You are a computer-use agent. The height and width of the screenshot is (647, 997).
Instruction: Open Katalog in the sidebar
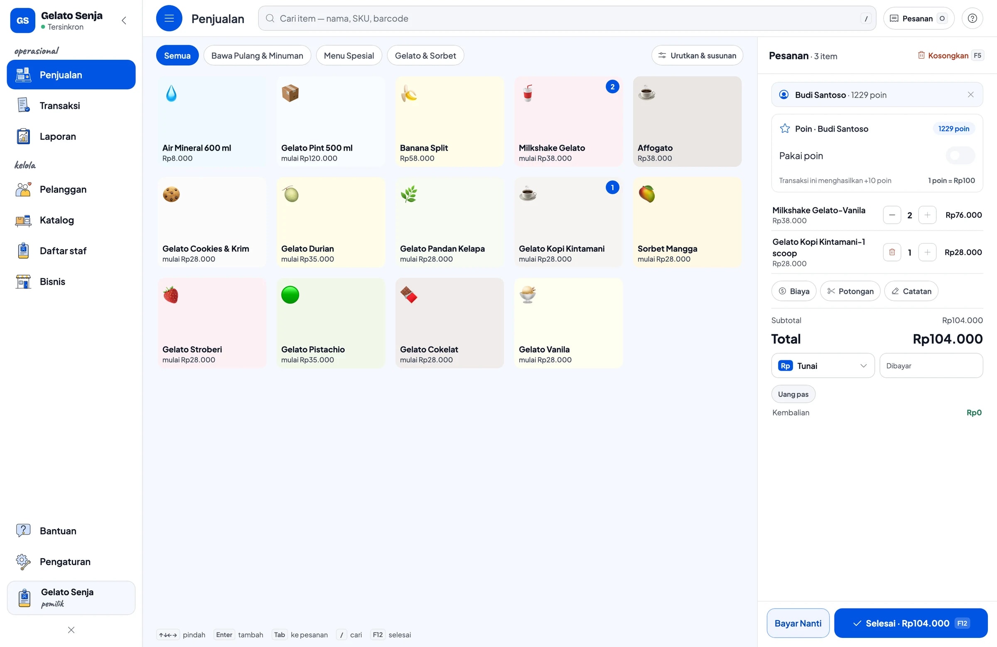71,220
